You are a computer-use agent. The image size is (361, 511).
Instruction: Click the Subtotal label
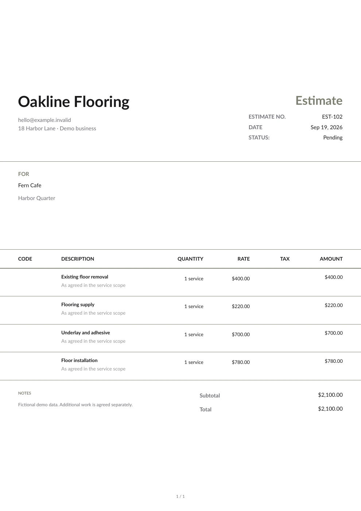point(210,396)
